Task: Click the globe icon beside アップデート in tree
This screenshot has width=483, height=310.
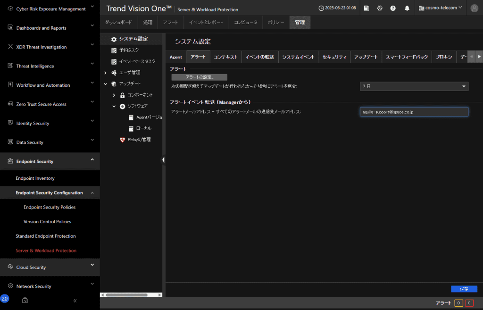Action: [114, 84]
